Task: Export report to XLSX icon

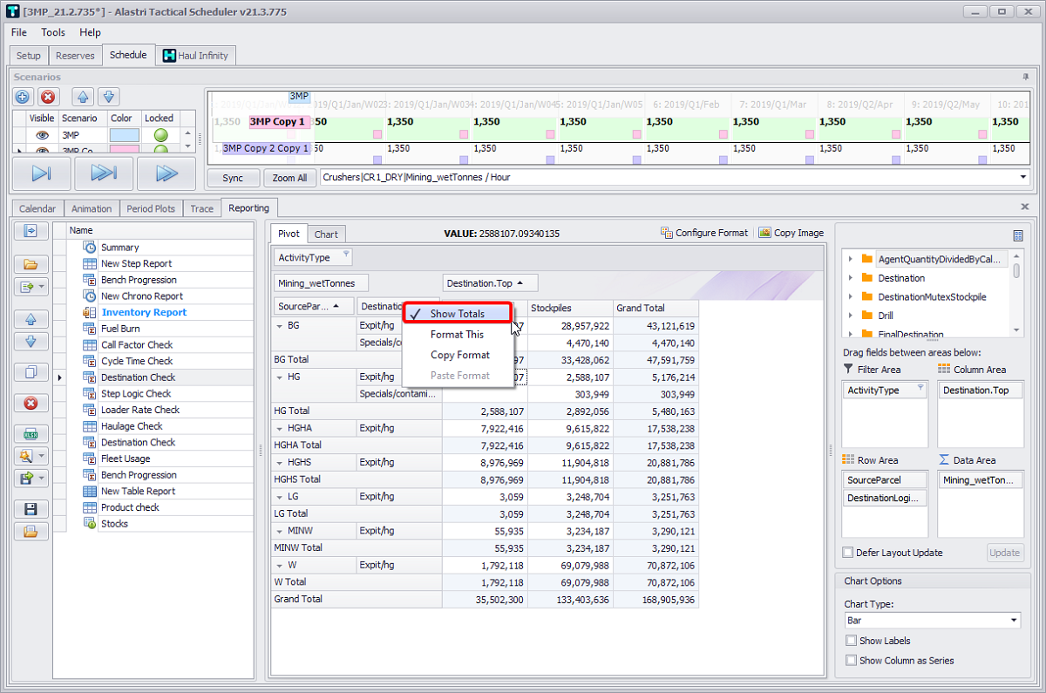Action: point(31,433)
